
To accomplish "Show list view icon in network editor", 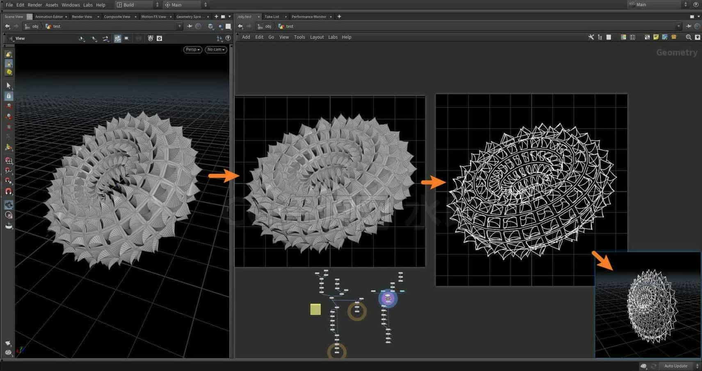I will pyautogui.click(x=609, y=37).
